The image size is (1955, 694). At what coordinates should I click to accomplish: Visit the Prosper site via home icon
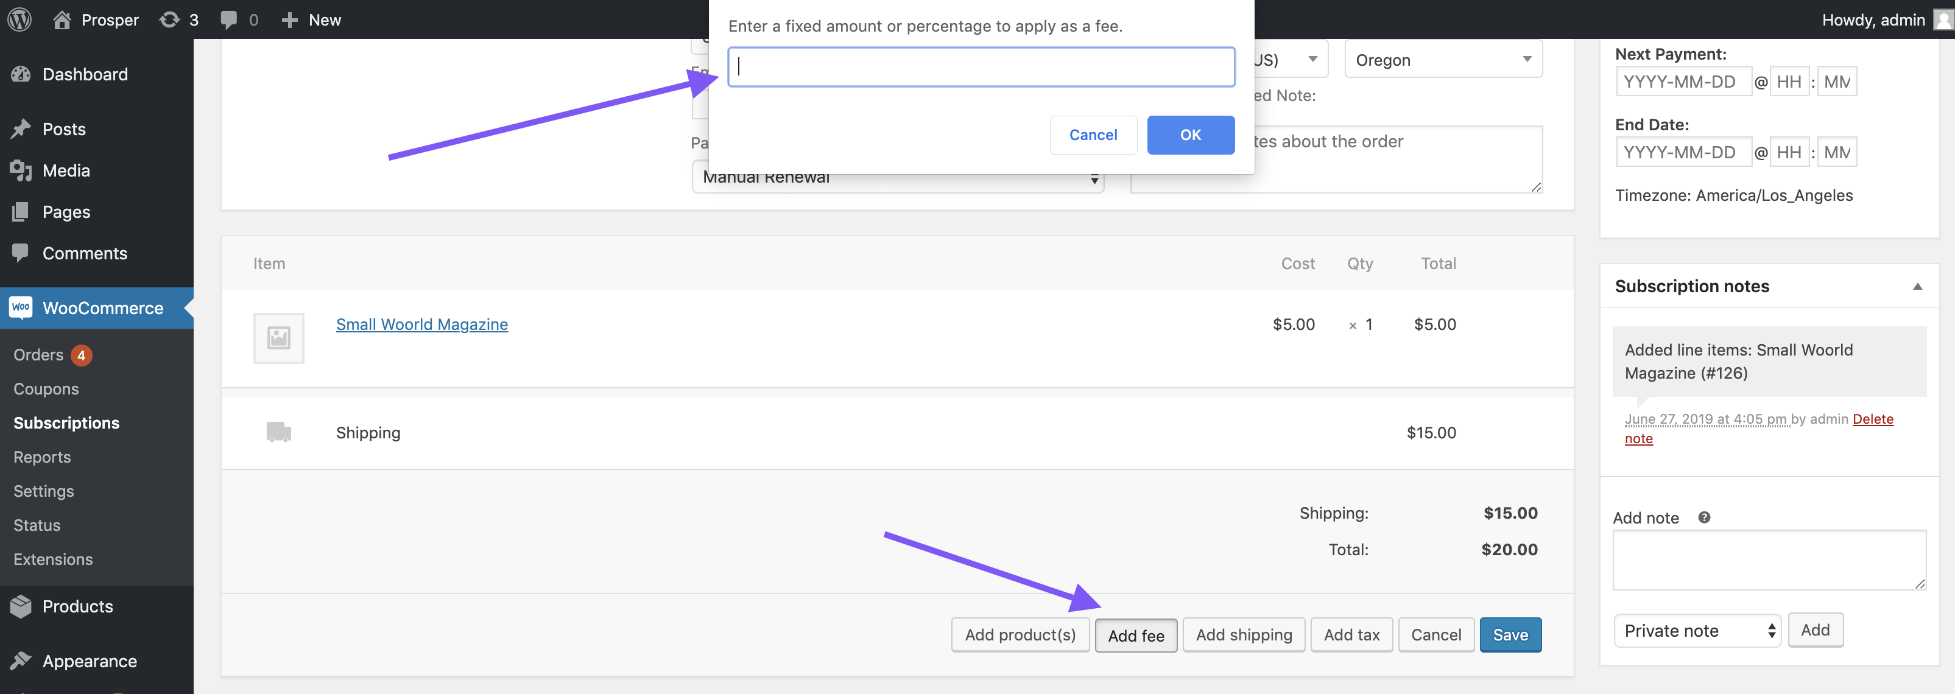click(63, 19)
